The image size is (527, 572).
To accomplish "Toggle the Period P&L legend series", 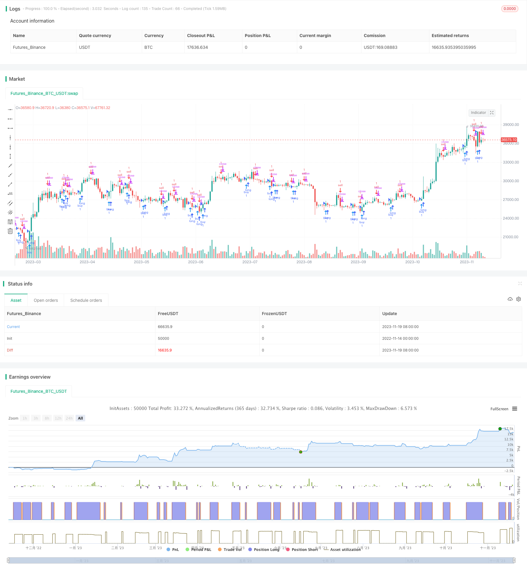I will (x=198, y=549).
